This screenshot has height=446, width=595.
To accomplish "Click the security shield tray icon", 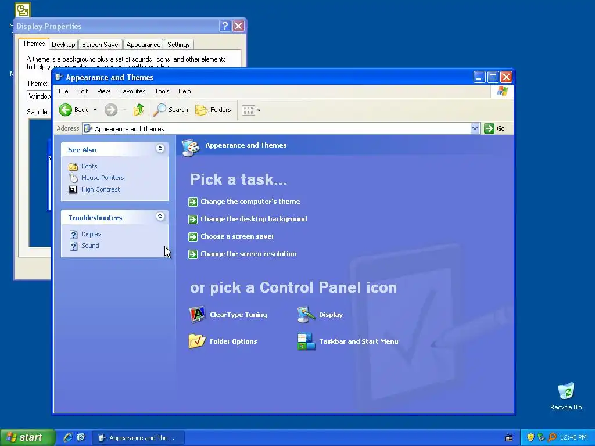I will pos(531,438).
